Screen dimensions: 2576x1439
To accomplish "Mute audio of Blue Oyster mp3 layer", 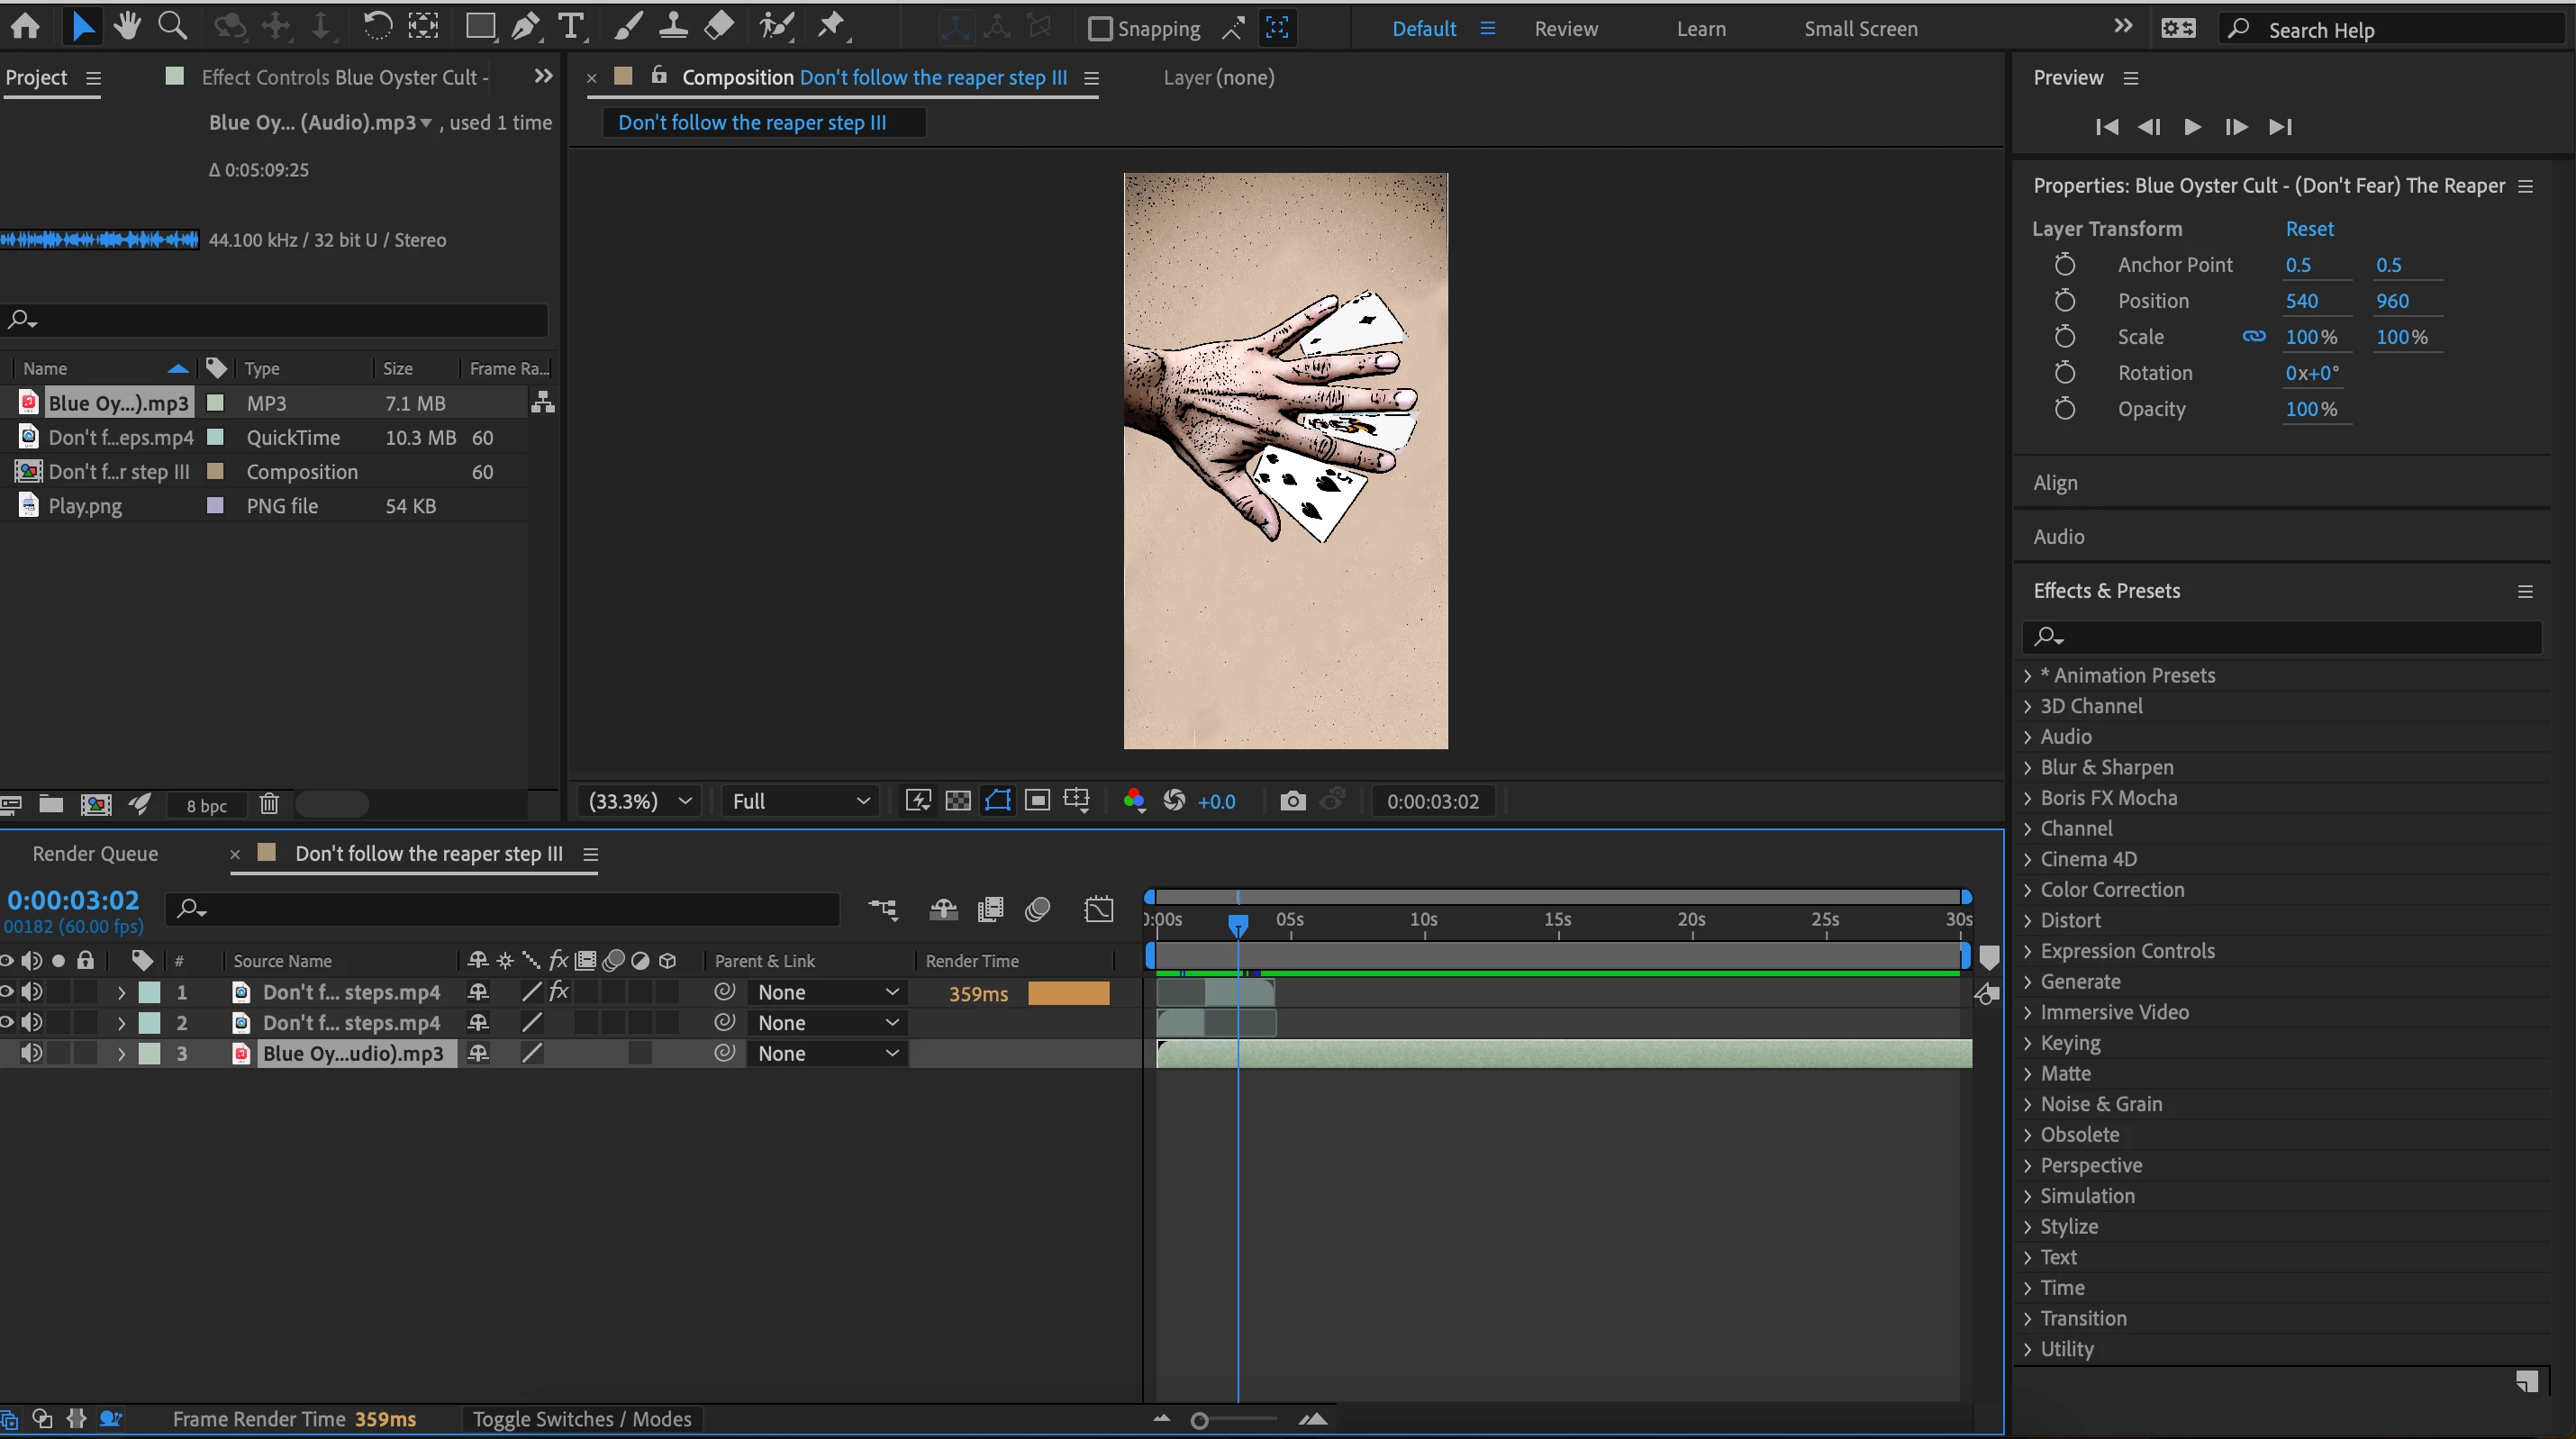I will (32, 1053).
